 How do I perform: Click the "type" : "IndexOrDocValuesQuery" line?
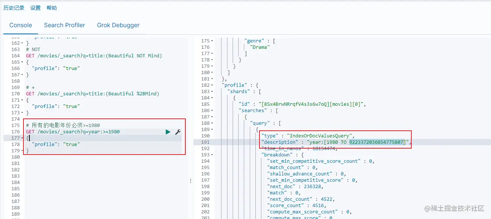point(308,136)
